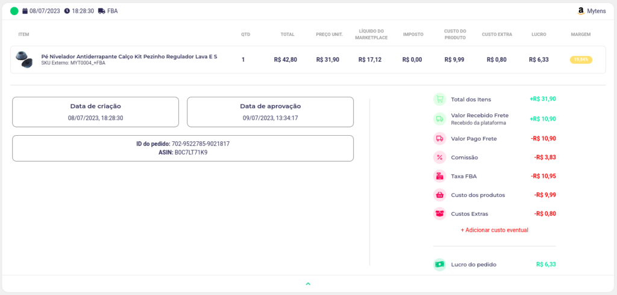
Task: Click the green truck icon for Valor Recebido Frete
Action: click(439, 118)
